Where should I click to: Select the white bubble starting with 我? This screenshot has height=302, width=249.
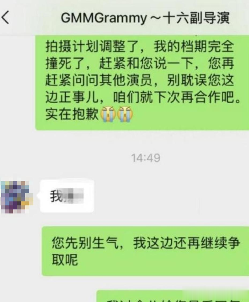tap(67, 196)
